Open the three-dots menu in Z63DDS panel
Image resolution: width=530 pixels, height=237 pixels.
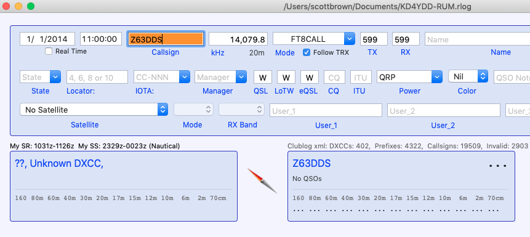[498, 166]
